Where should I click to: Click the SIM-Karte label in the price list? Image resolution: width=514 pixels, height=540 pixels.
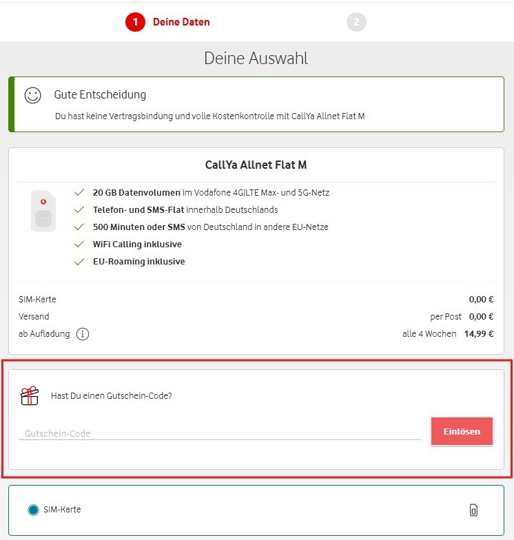[x=37, y=299]
